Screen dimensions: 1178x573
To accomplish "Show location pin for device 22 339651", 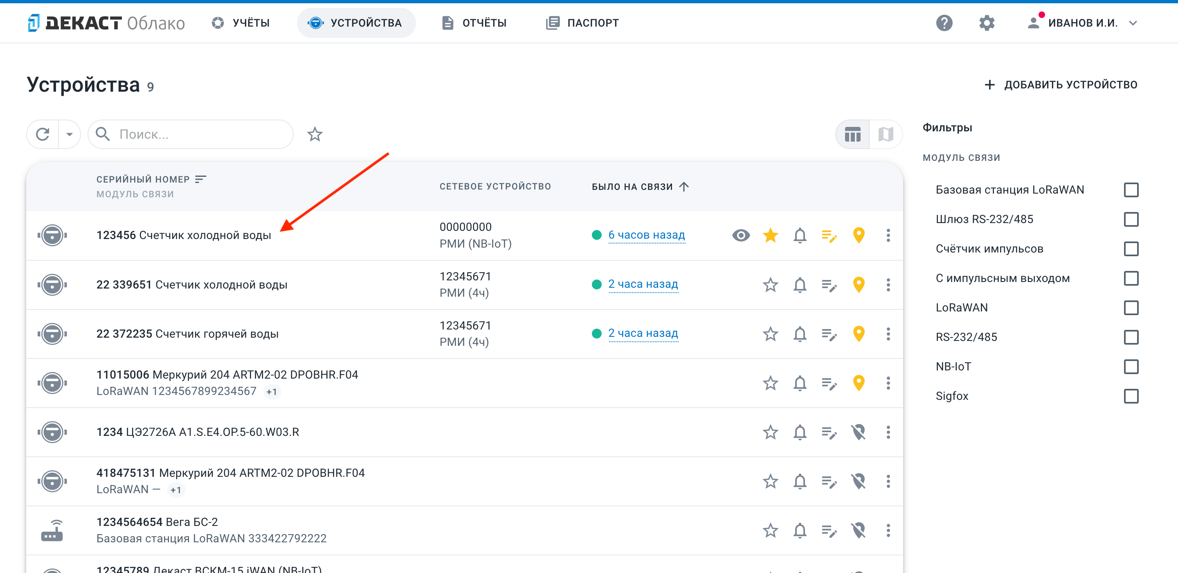I will tap(859, 285).
